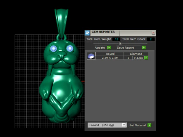The width and height of the screenshot is (183, 137).
Task: Click the green arrow next to Update
Action: [x=109, y=48]
